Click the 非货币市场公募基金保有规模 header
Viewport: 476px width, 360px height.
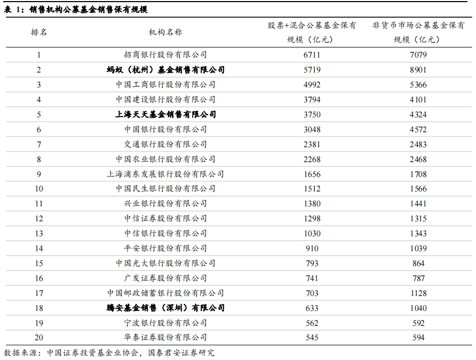coord(418,32)
